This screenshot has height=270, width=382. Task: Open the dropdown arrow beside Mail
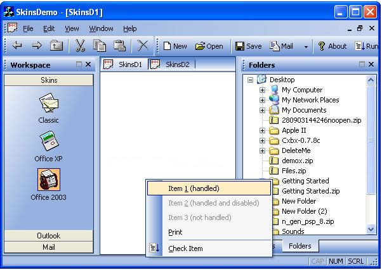click(x=306, y=47)
